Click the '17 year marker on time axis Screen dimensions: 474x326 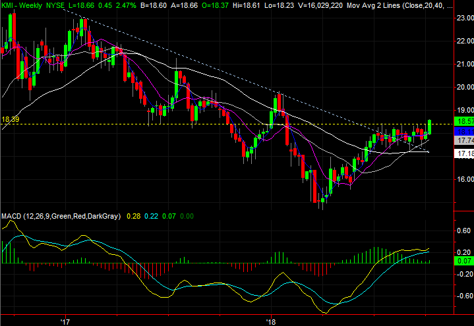[65, 322]
